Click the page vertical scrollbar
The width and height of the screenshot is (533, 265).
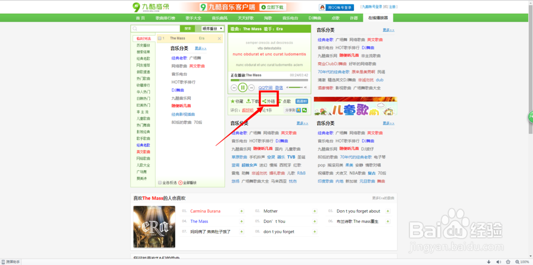click(x=531, y=71)
